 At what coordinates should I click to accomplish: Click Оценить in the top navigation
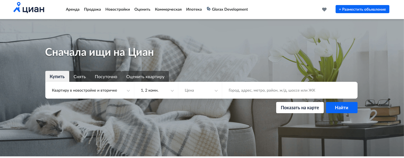[x=142, y=9]
